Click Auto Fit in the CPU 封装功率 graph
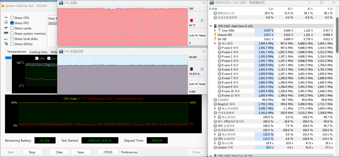The height and width of the screenshot is (157, 340). pos(193,84)
